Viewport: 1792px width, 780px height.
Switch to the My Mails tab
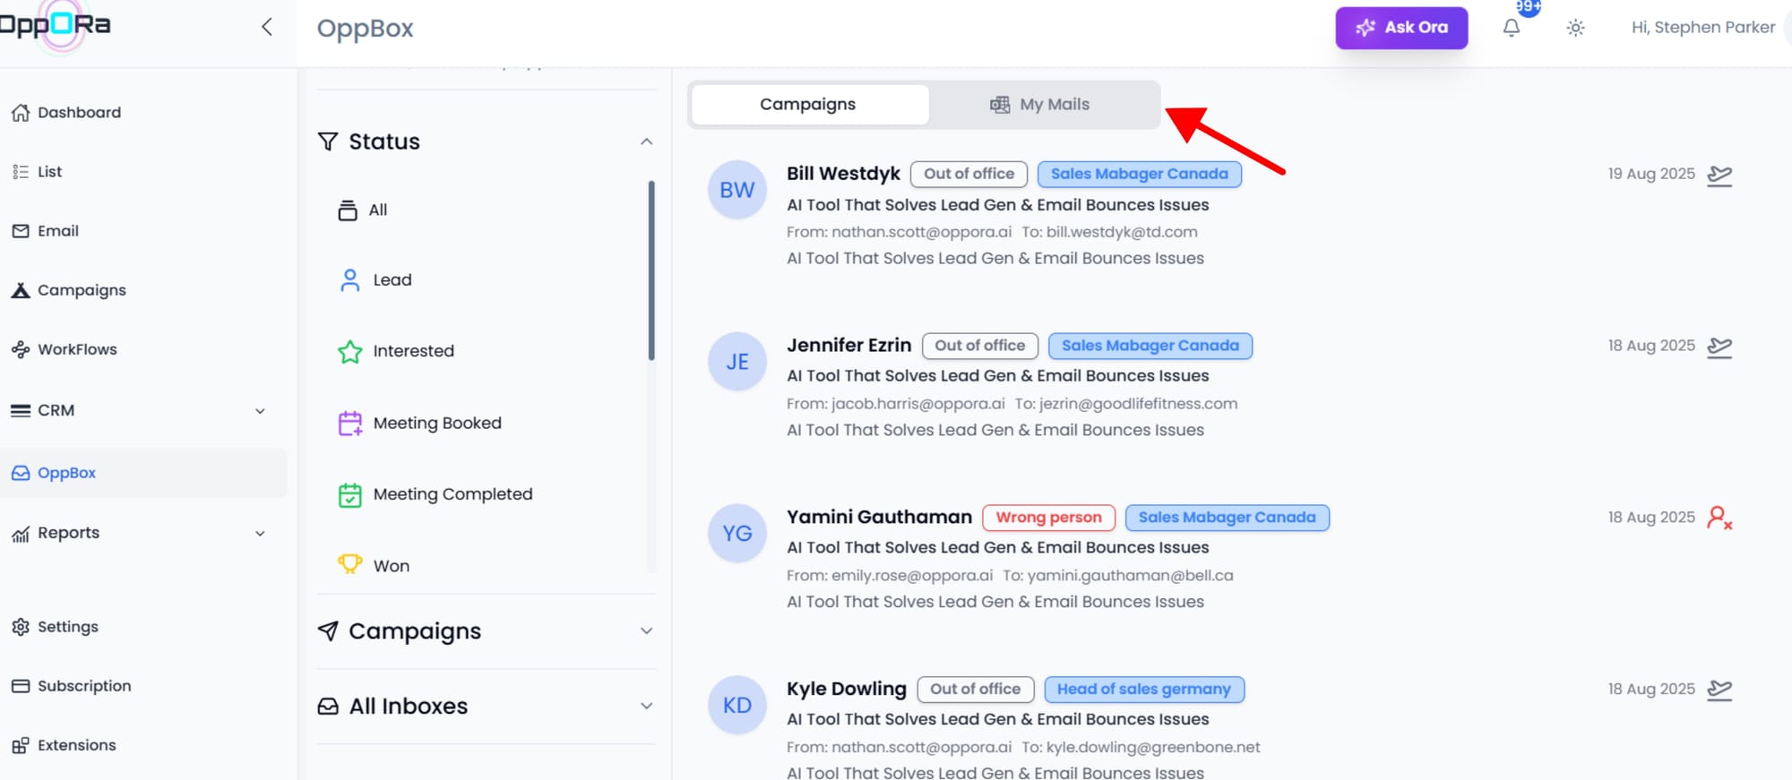coord(1042,105)
